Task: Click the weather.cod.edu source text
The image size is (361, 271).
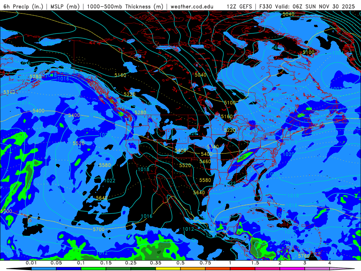Action: pos(192,6)
